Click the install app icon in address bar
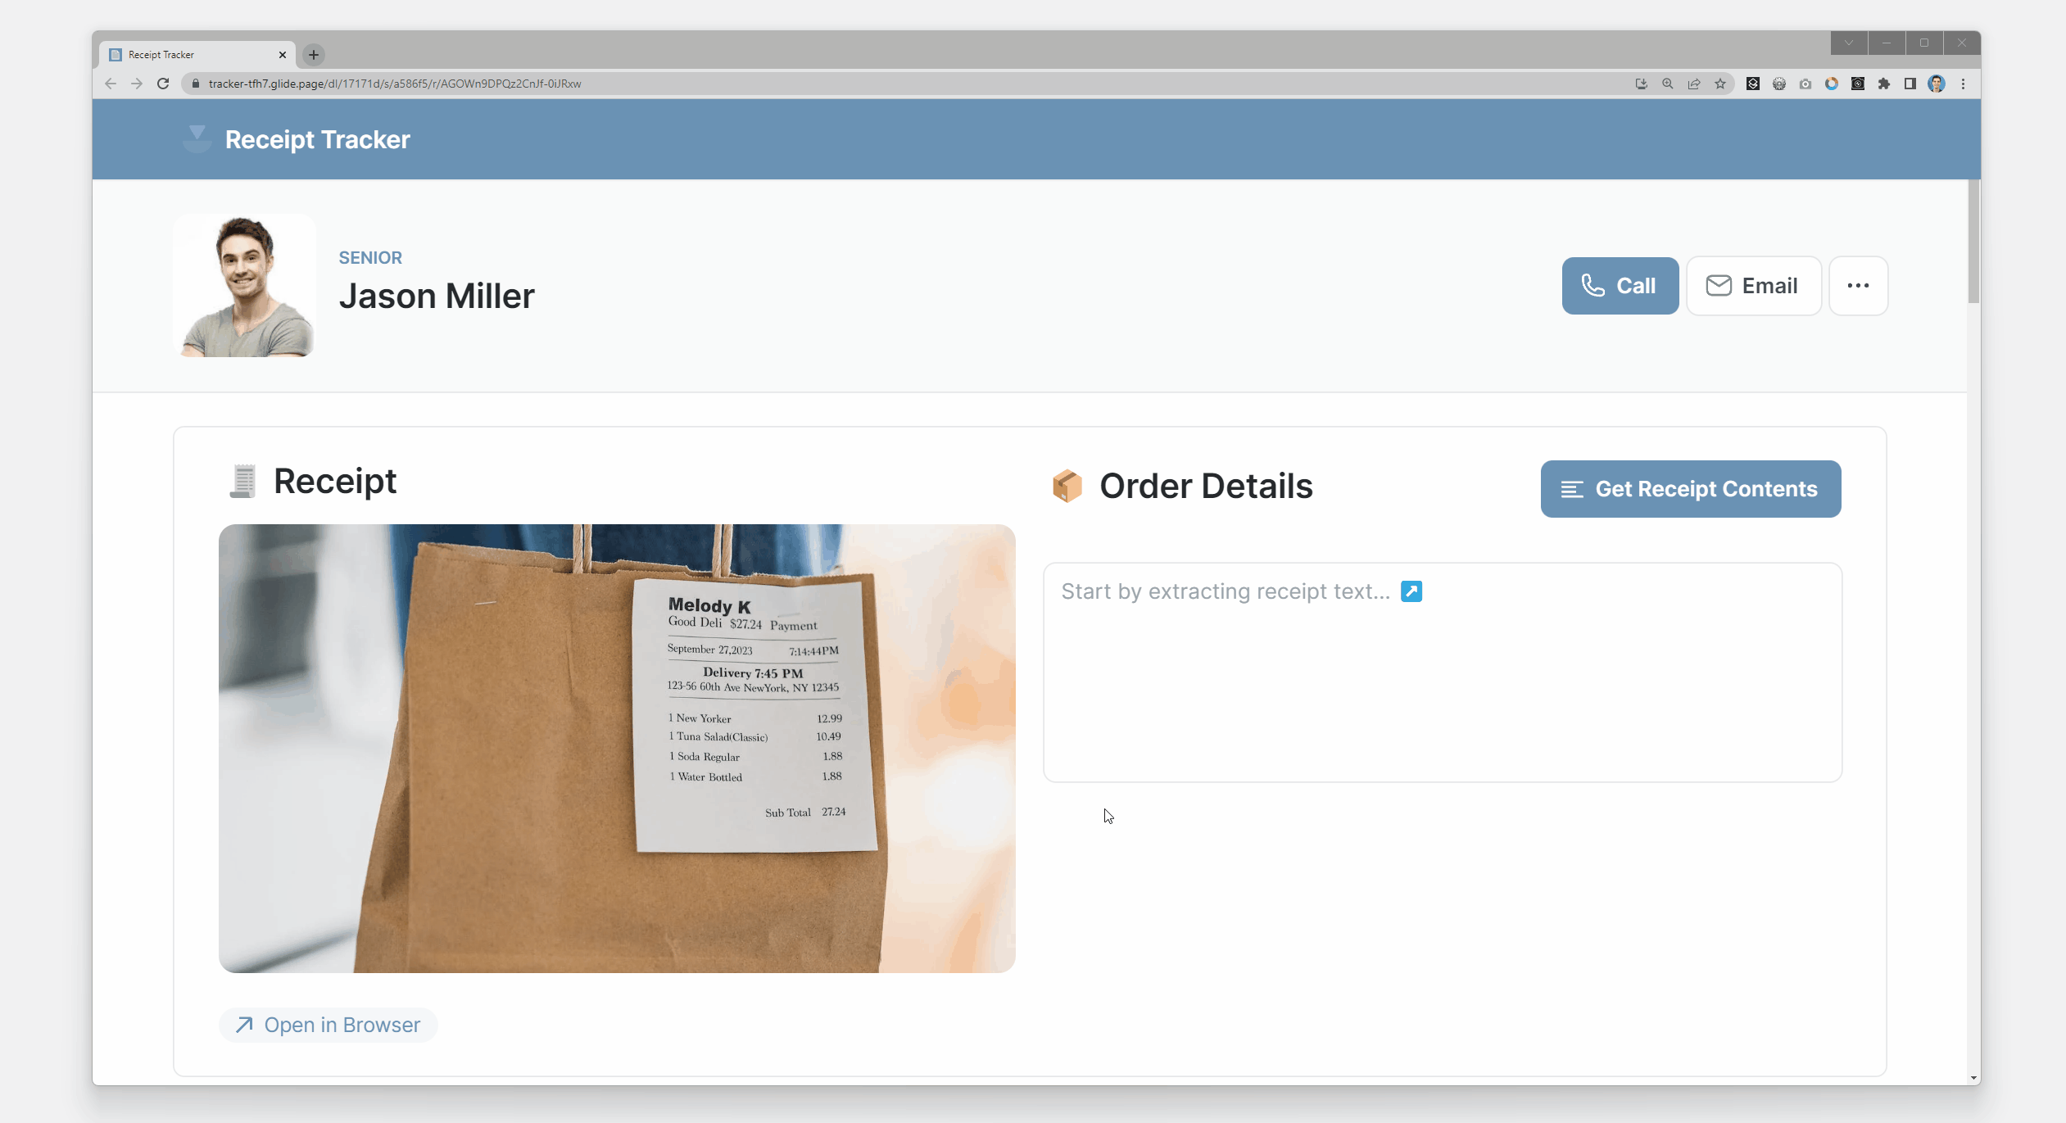Viewport: 2066px width, 1123px height. 1641,84
